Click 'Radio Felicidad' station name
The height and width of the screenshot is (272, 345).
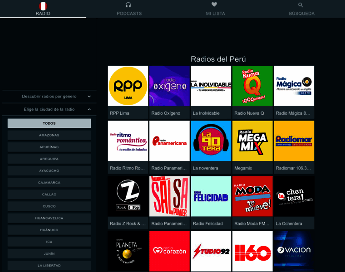pos(208,223)
